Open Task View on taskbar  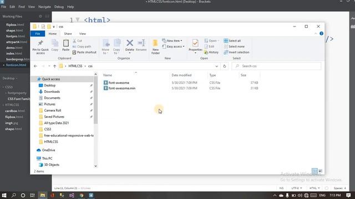coord(32,195)
